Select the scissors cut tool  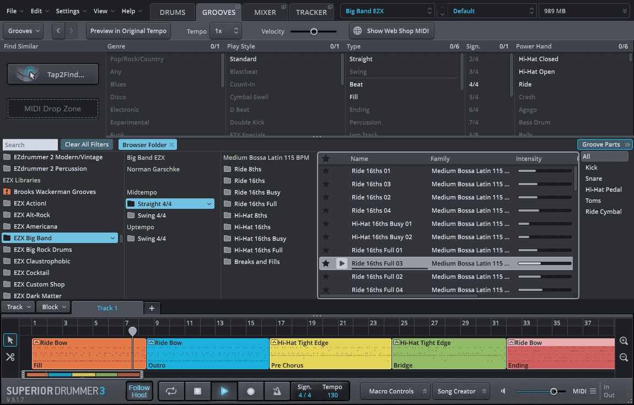tap(10, 357)
